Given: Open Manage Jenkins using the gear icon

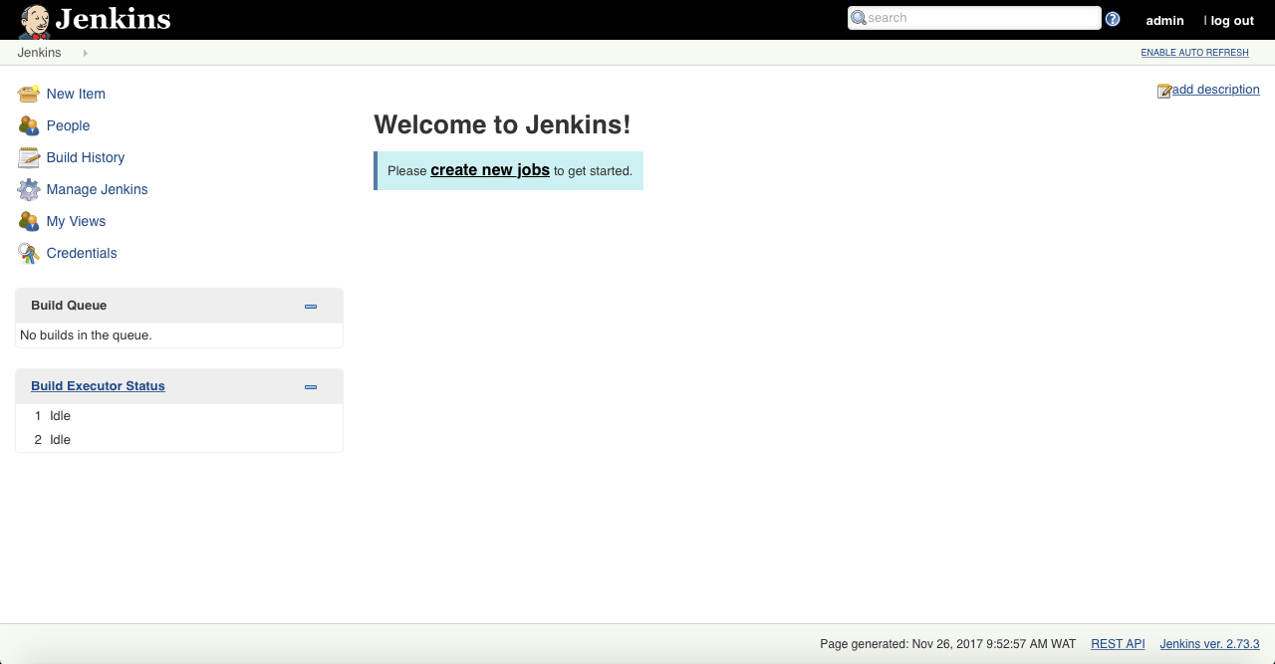Looking at the screenshot, I should (28, 189).
